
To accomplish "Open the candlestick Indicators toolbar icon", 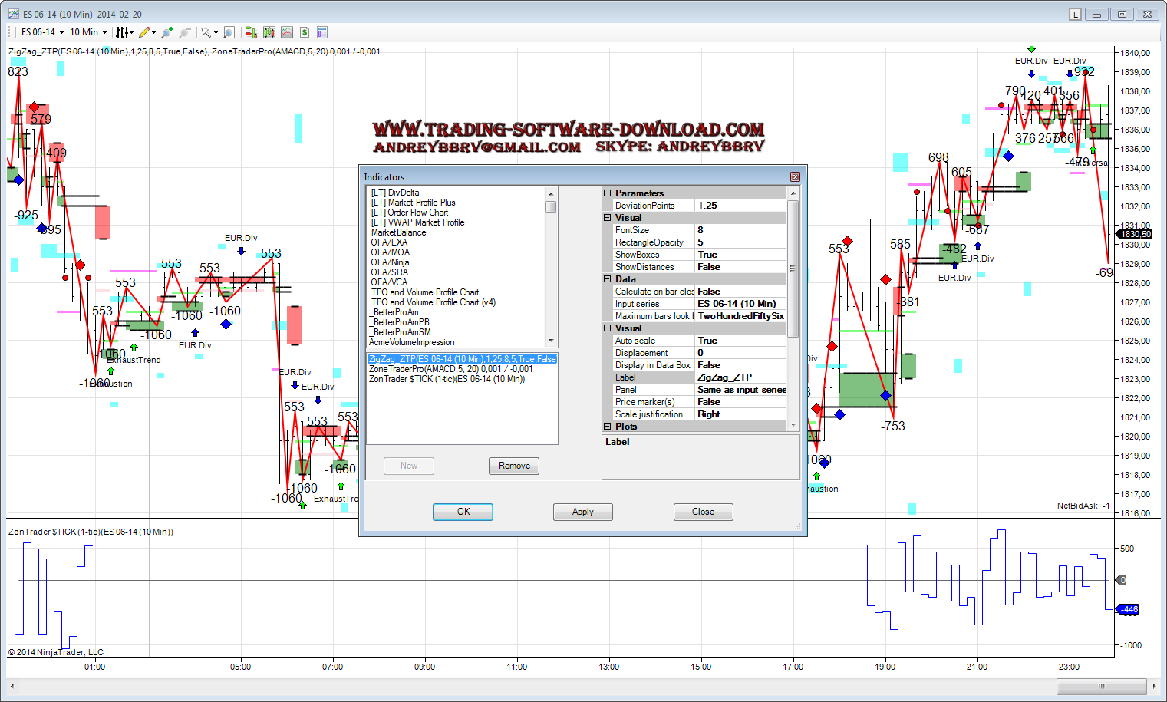I will (x=269, y=32).
